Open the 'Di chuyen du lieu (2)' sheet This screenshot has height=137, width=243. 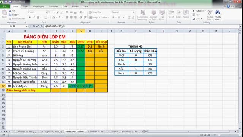pyautogui.click(x=26, y=132)
